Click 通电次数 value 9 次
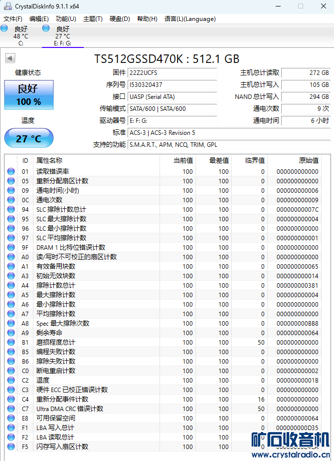 coord(306,109)
